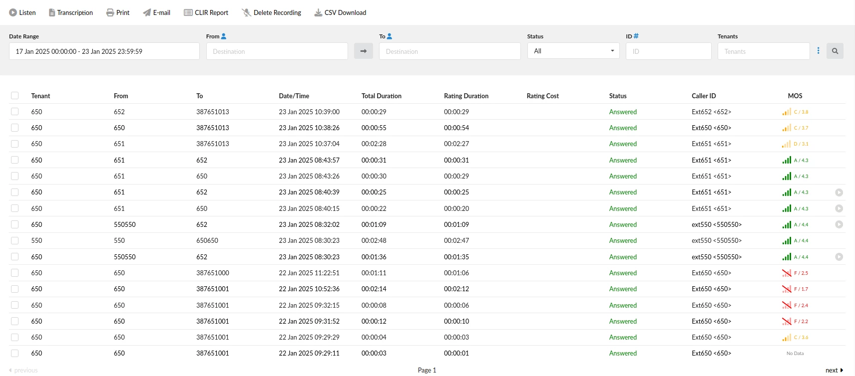
Task: Click the magnifier search button
Action: click(x=835, y=51)
